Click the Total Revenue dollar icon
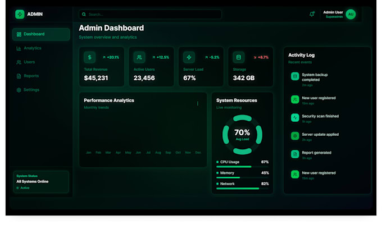 tap(90, 57)
